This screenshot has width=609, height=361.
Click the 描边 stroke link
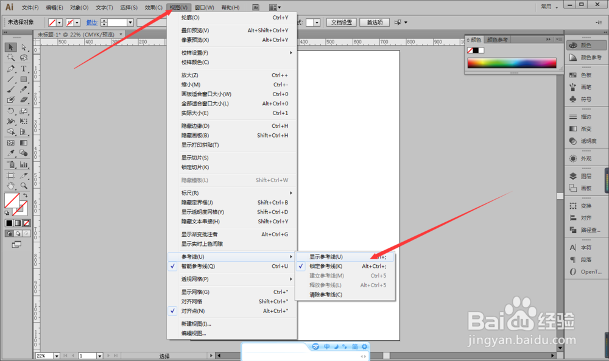[92, 23]
